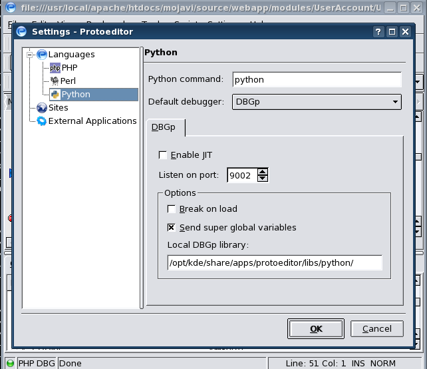This screenshot has height=369, width=427.
Task: Click the green status indicator in status bar
Action: [x=10, y=363]
